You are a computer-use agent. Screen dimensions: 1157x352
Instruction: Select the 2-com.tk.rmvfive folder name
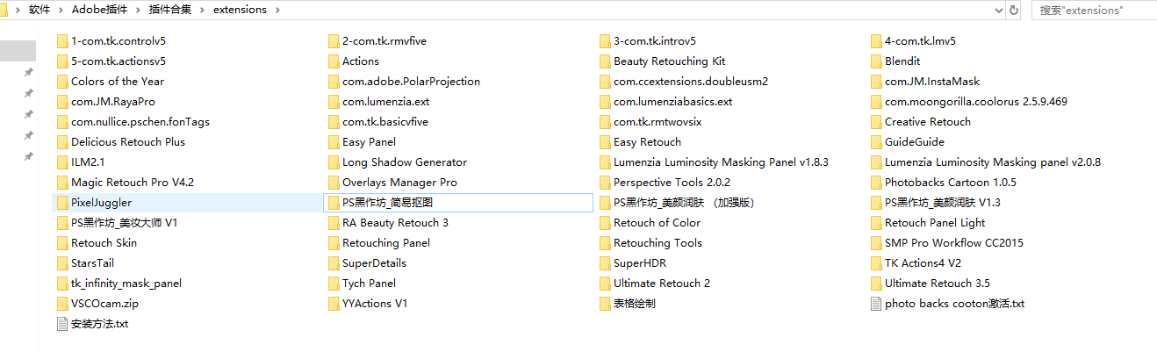pos(384,41)
